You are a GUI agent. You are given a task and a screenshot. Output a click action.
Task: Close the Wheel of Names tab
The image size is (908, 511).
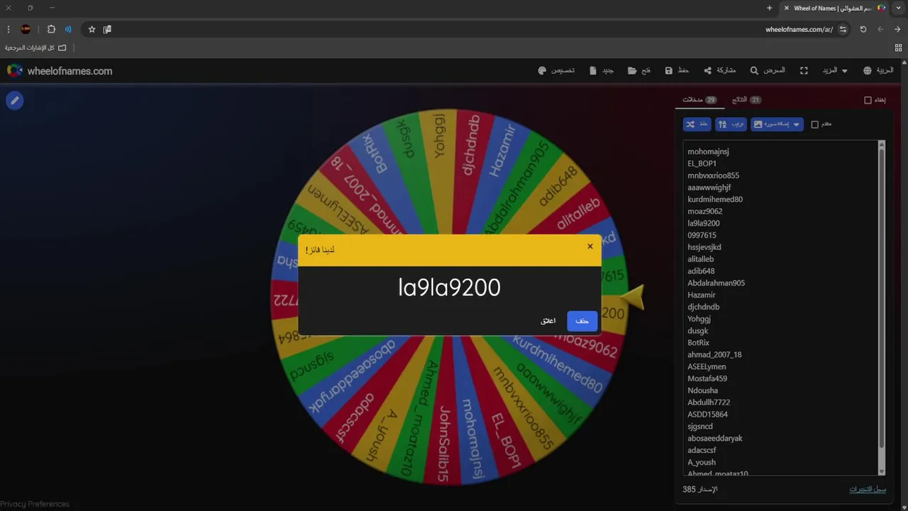[786, 8]
